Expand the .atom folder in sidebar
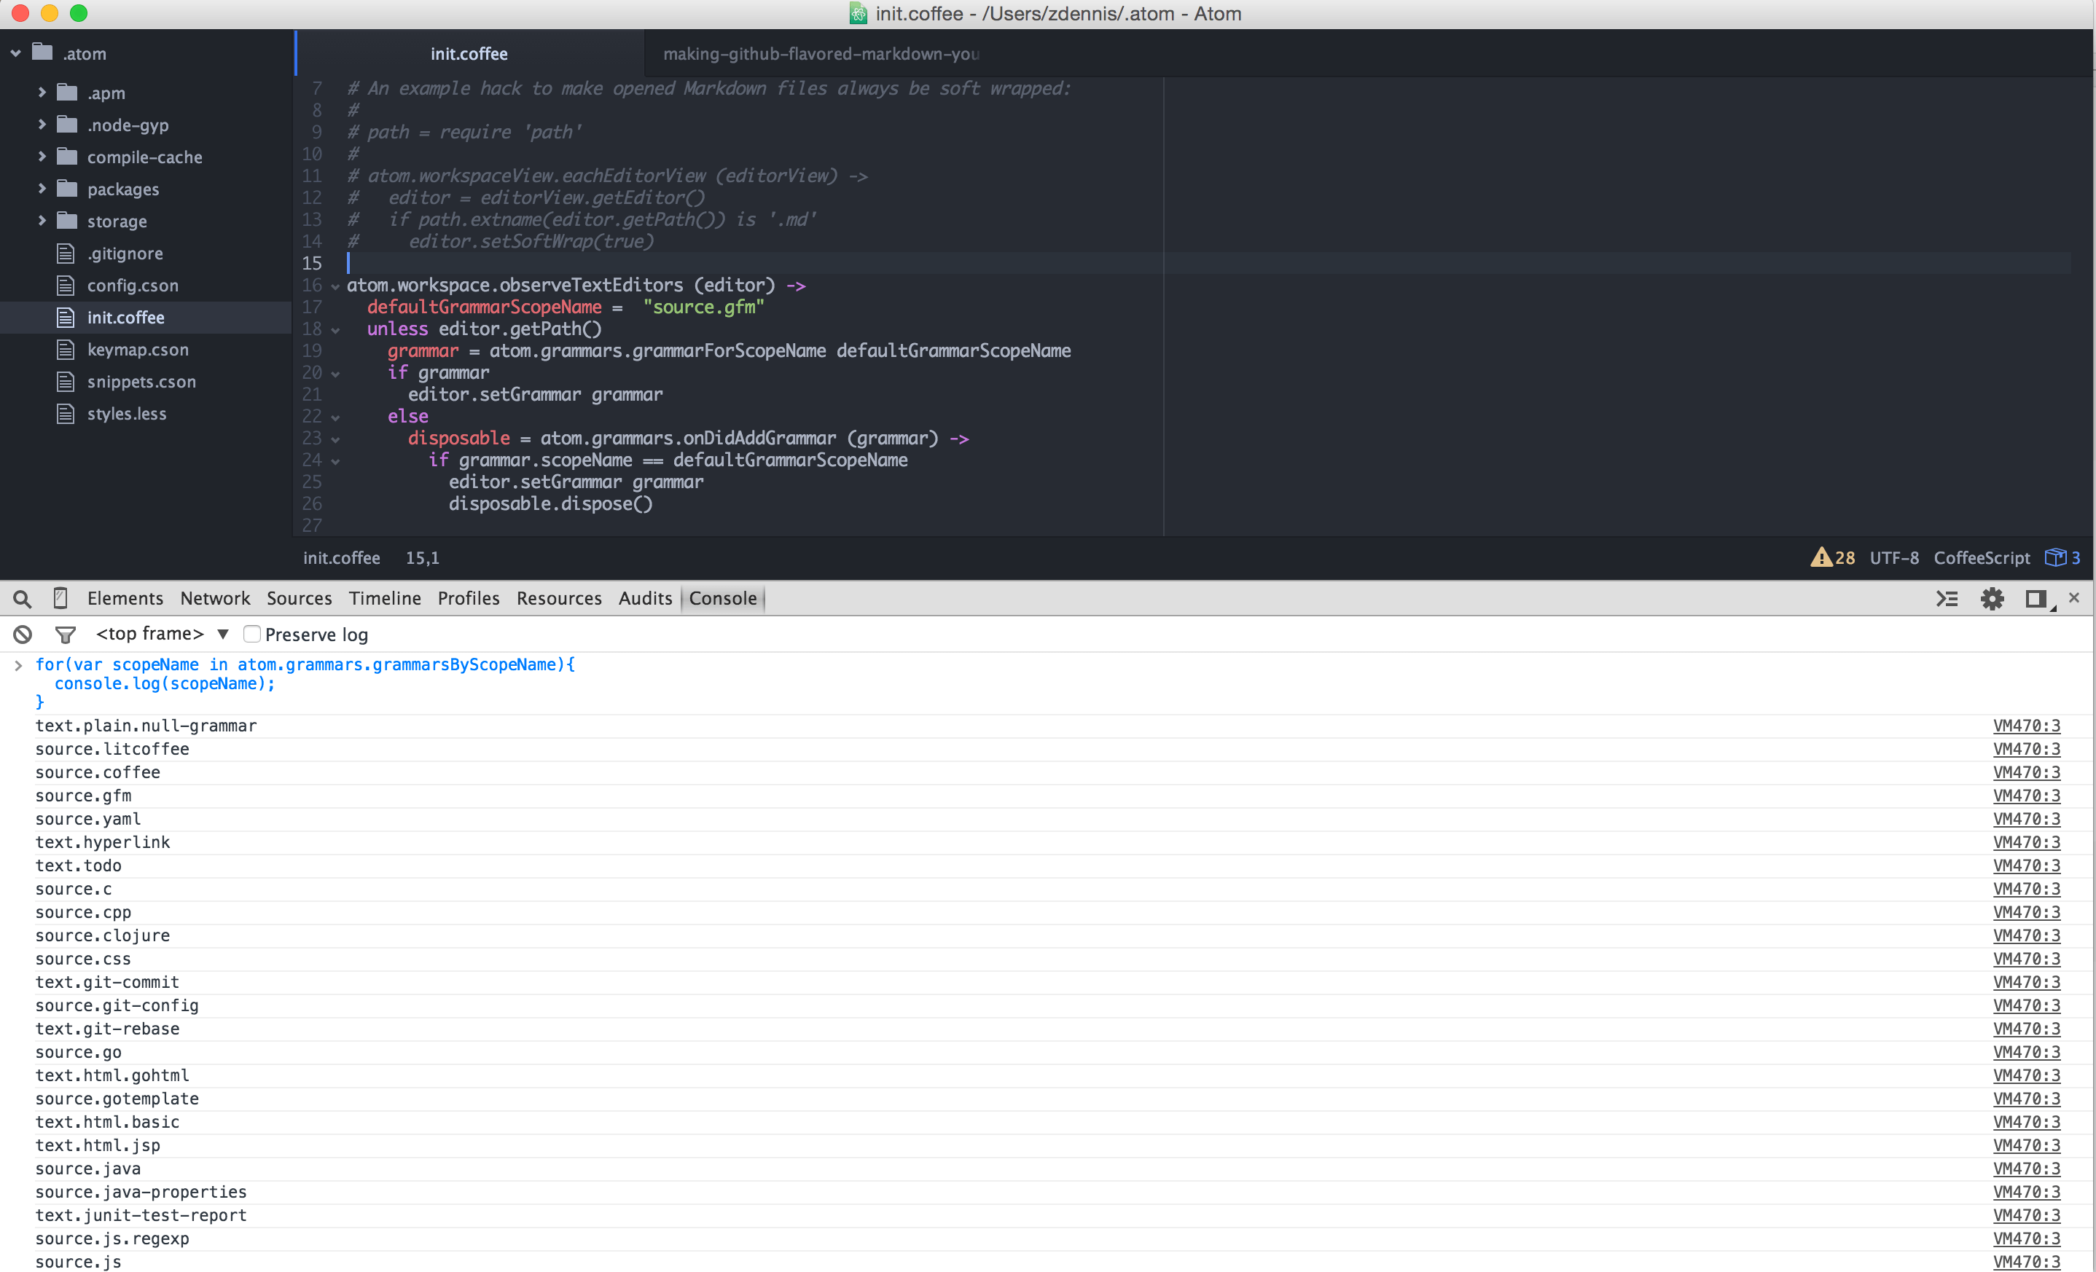Viewport: 2096px width, 1272px height. click(x=15, y=54)
